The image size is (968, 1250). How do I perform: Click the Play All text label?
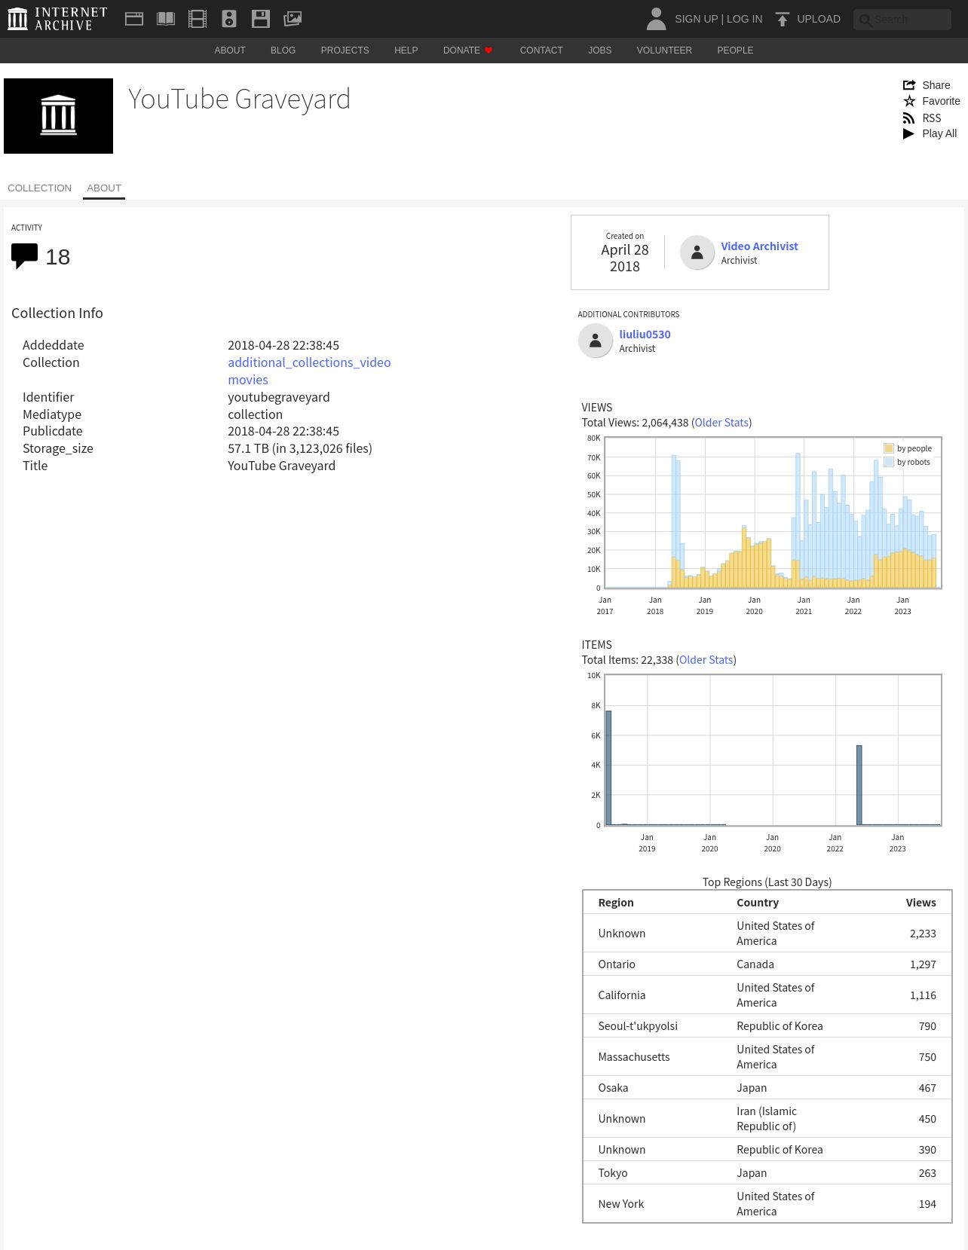939,133
